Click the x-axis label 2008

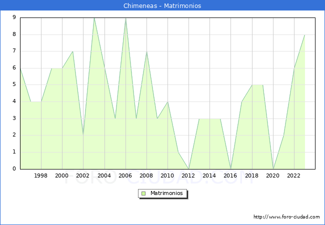coord(146,175)
